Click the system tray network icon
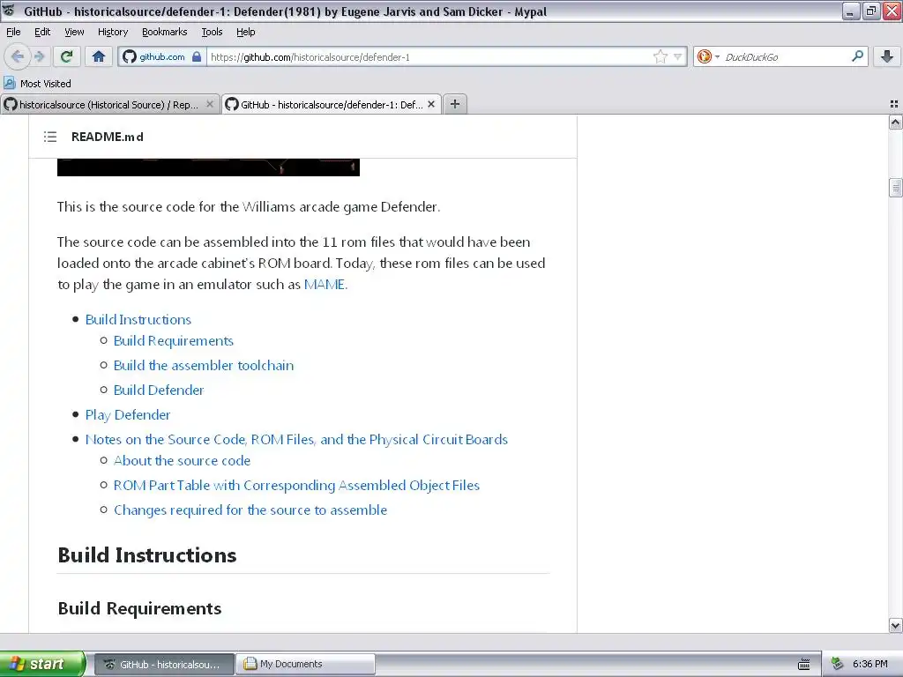Screen dimensions: 903x677 838,665
